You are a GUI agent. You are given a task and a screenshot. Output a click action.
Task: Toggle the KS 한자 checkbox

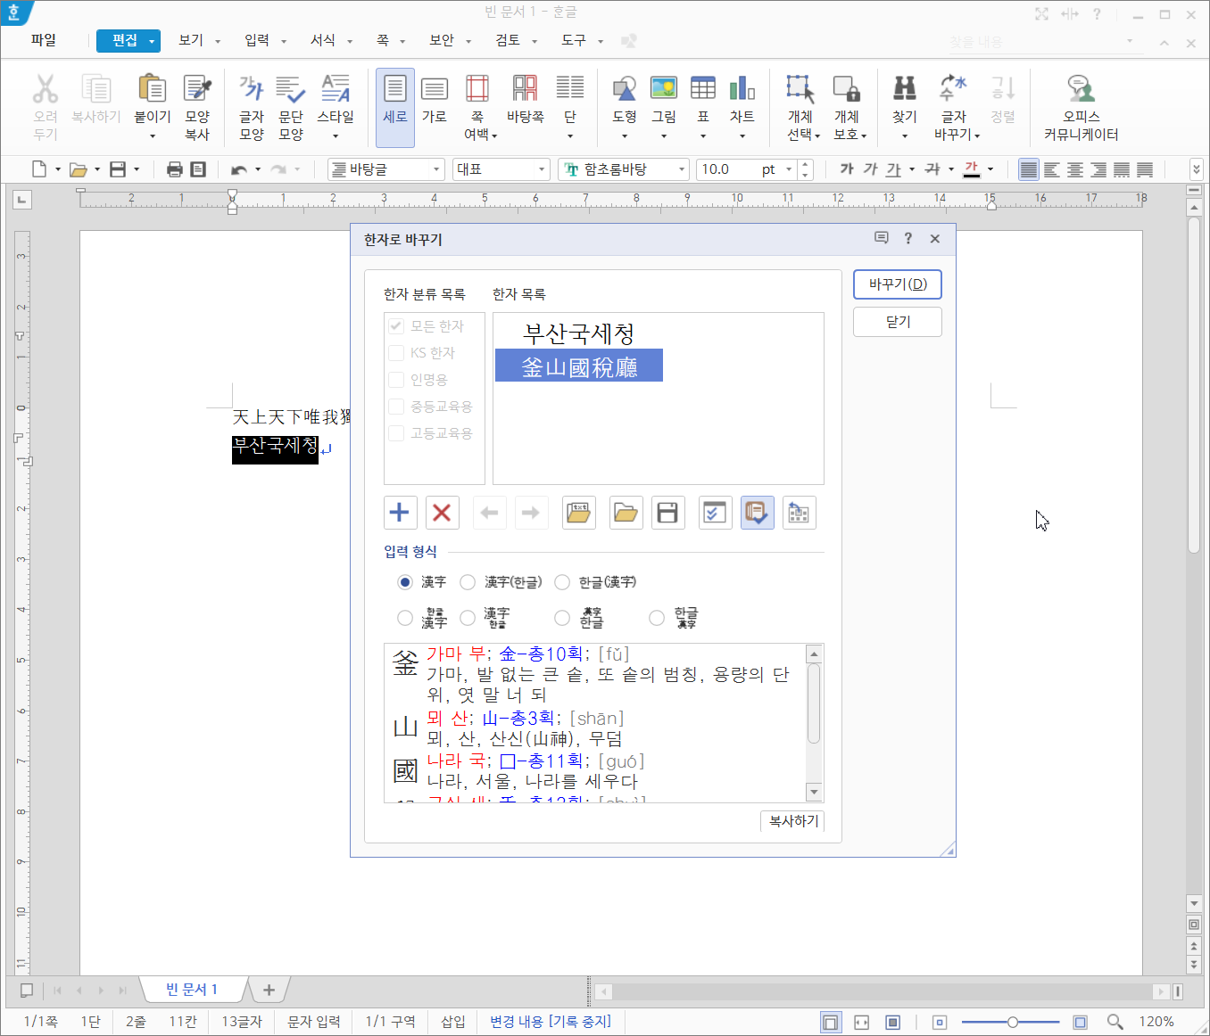[x=396, y=353]
